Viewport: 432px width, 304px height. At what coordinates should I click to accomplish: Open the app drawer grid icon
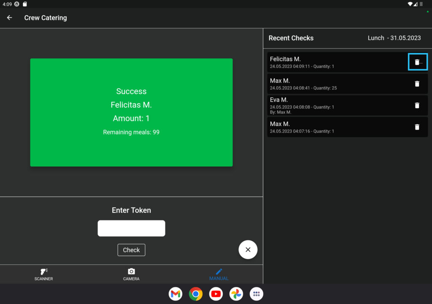[x=256, y=294]
